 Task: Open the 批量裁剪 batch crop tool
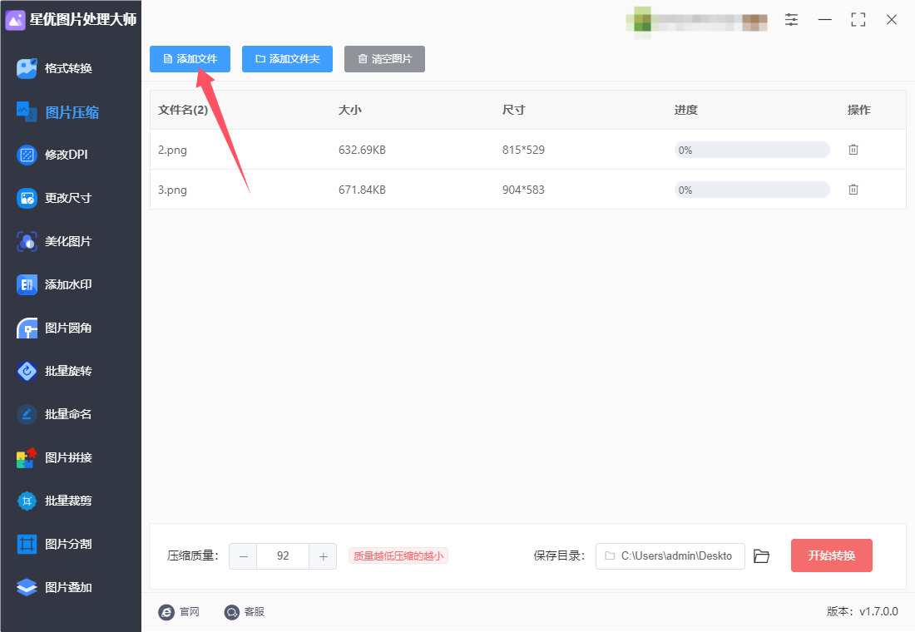pyautogui.click(x=54, y=501)
